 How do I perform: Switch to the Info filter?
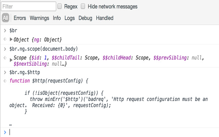(x=57, y=18)
